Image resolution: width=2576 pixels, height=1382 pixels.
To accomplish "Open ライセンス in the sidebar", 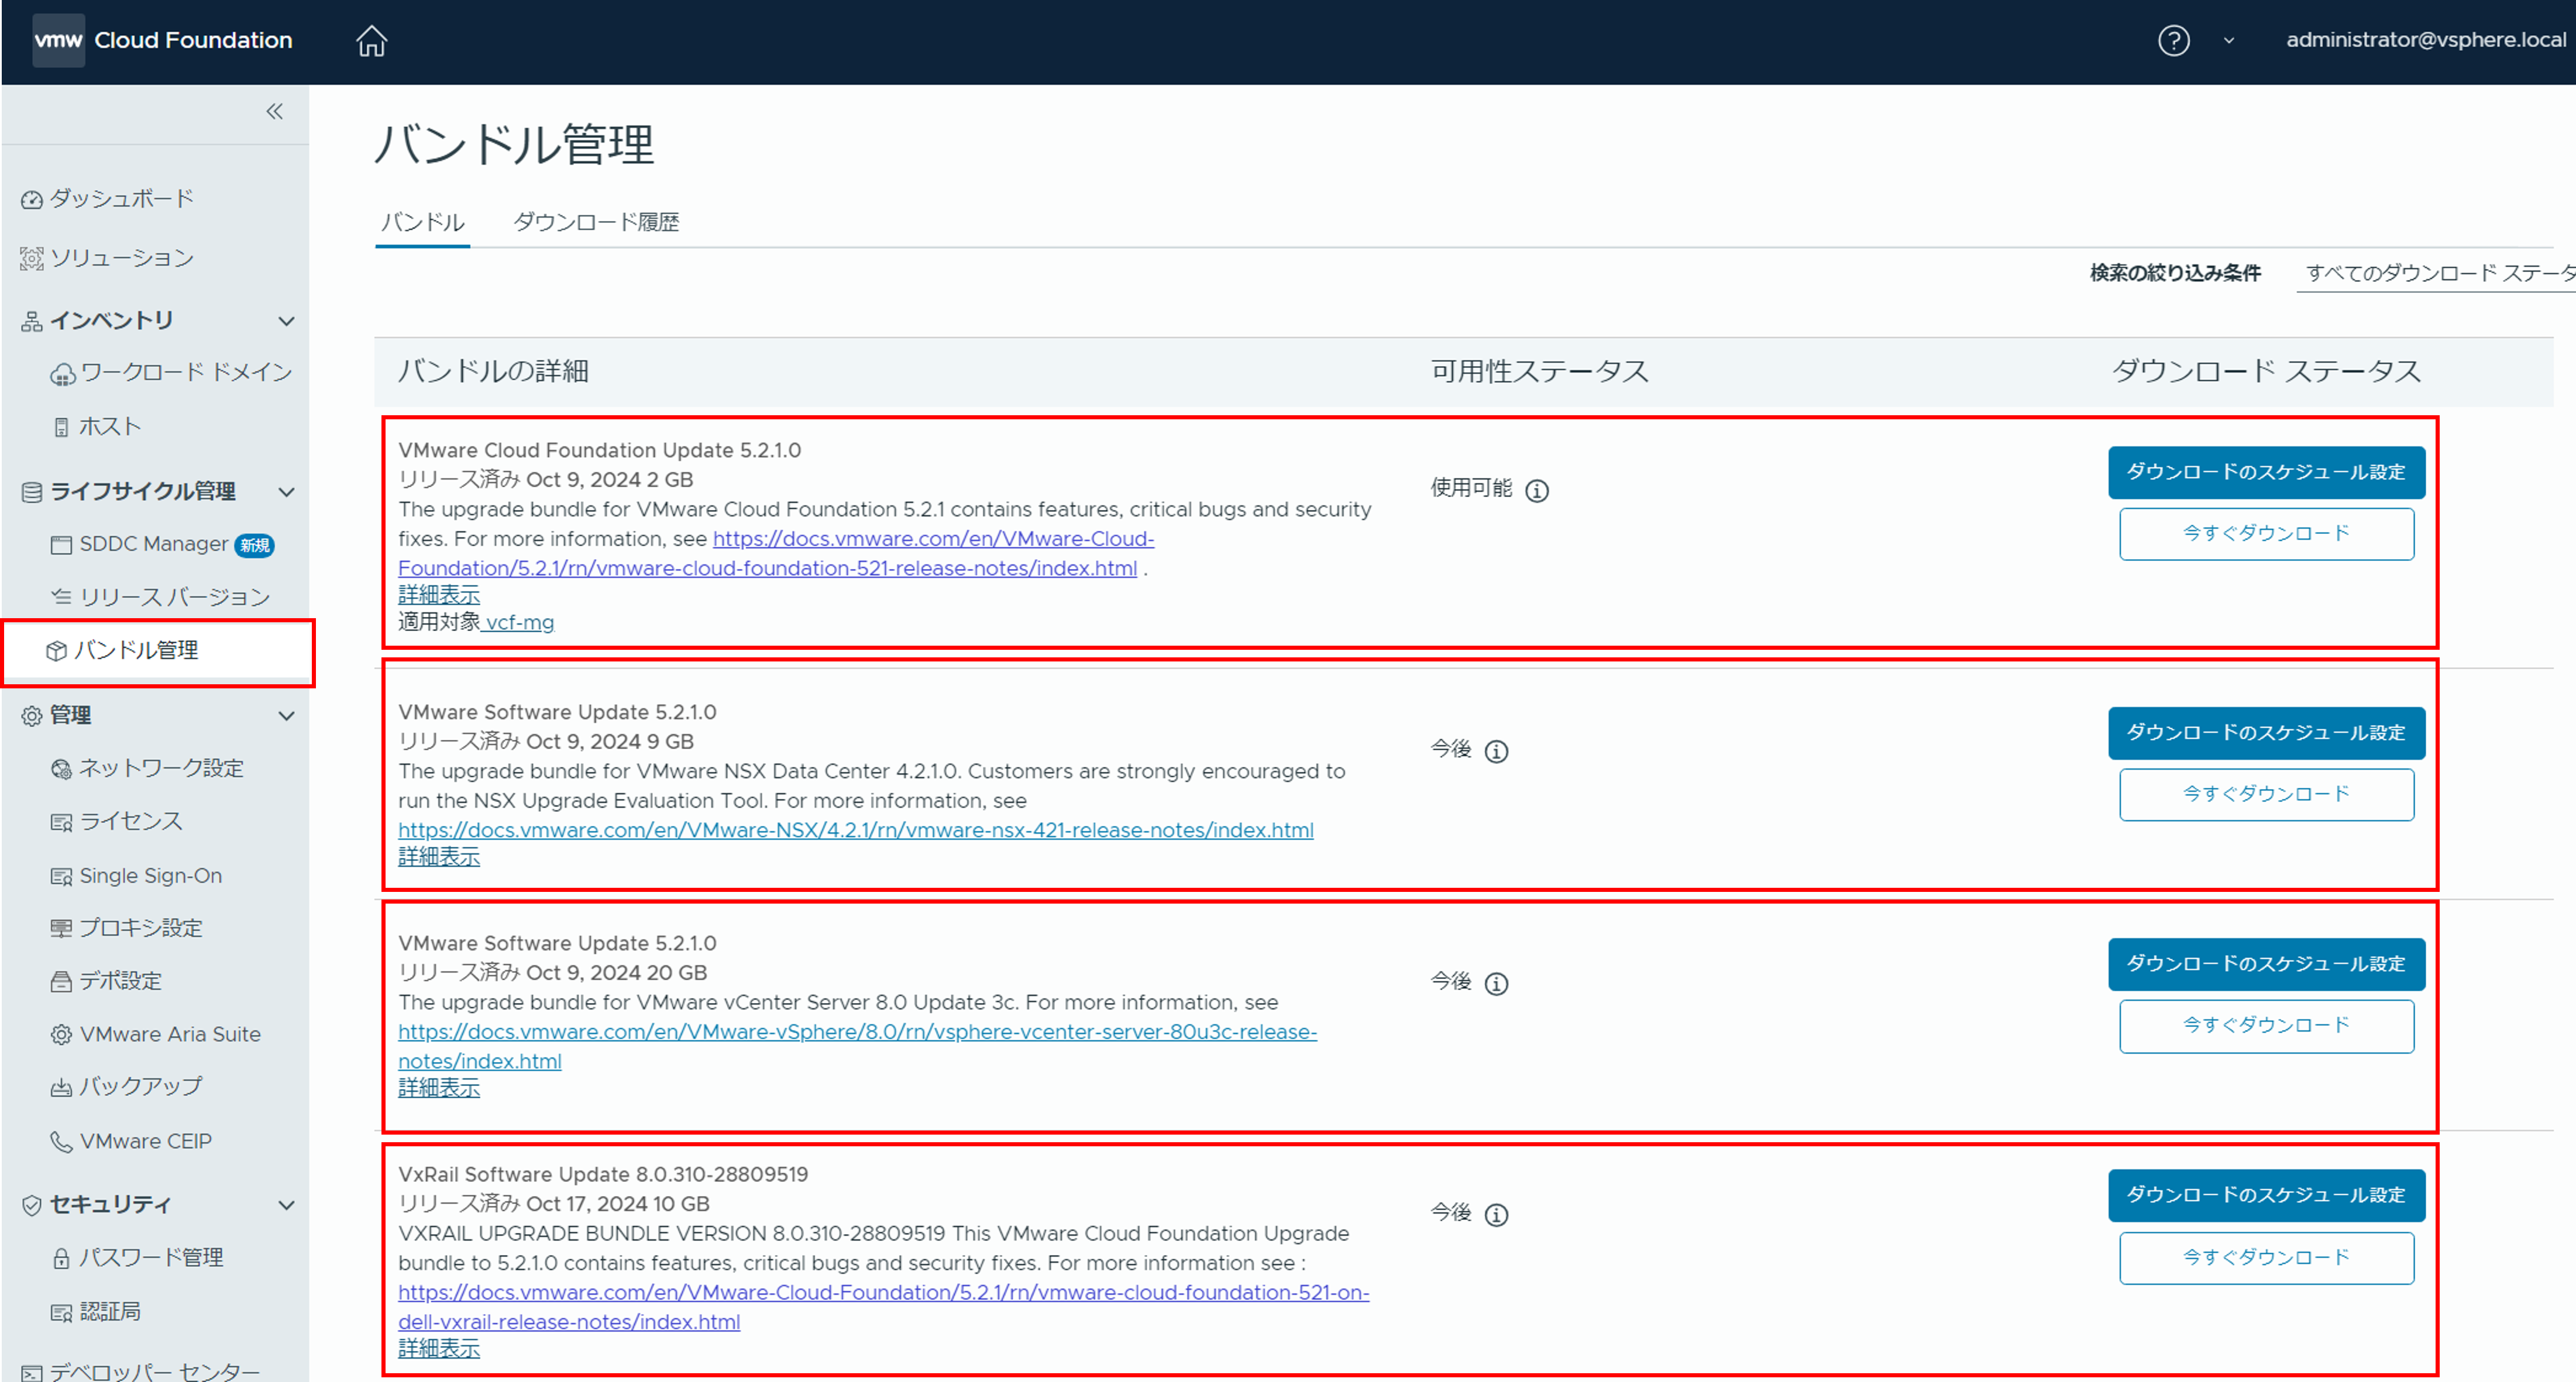I will click(131, 821).
